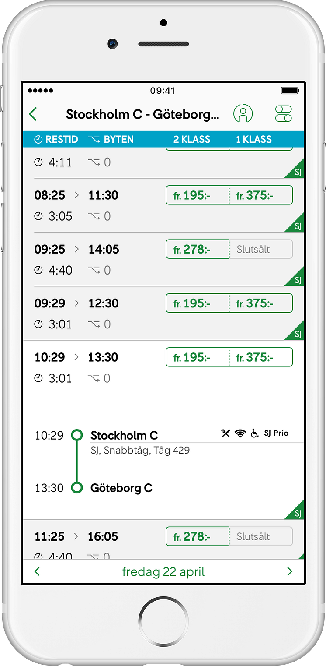The width and height of the screenshot is (326, 666).
Task: Click the restaurant cutlery icon
Action: [225, 433]
